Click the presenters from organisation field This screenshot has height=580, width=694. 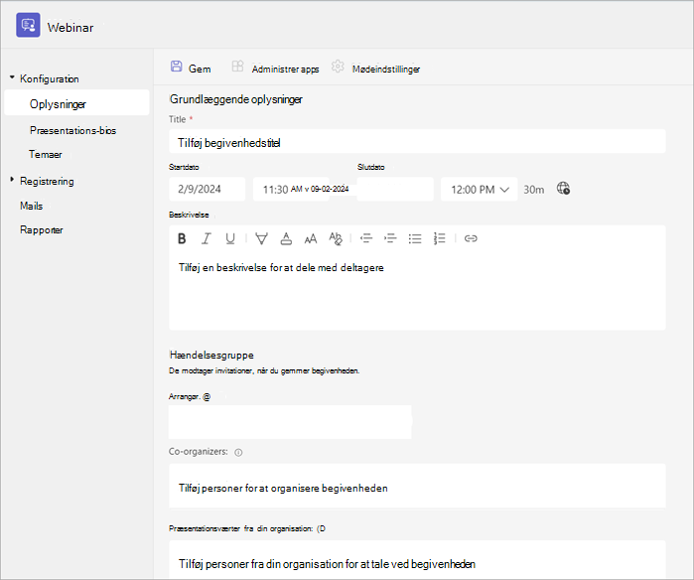[417, 559]
